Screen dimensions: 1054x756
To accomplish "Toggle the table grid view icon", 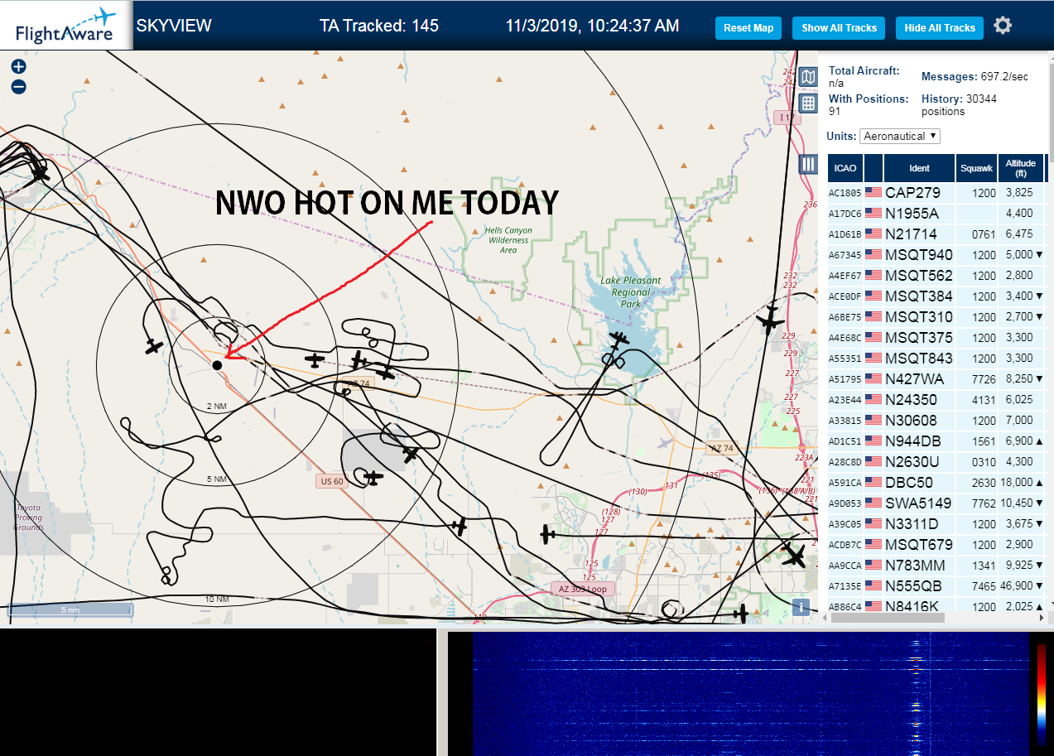I will (x=808, y=104).
